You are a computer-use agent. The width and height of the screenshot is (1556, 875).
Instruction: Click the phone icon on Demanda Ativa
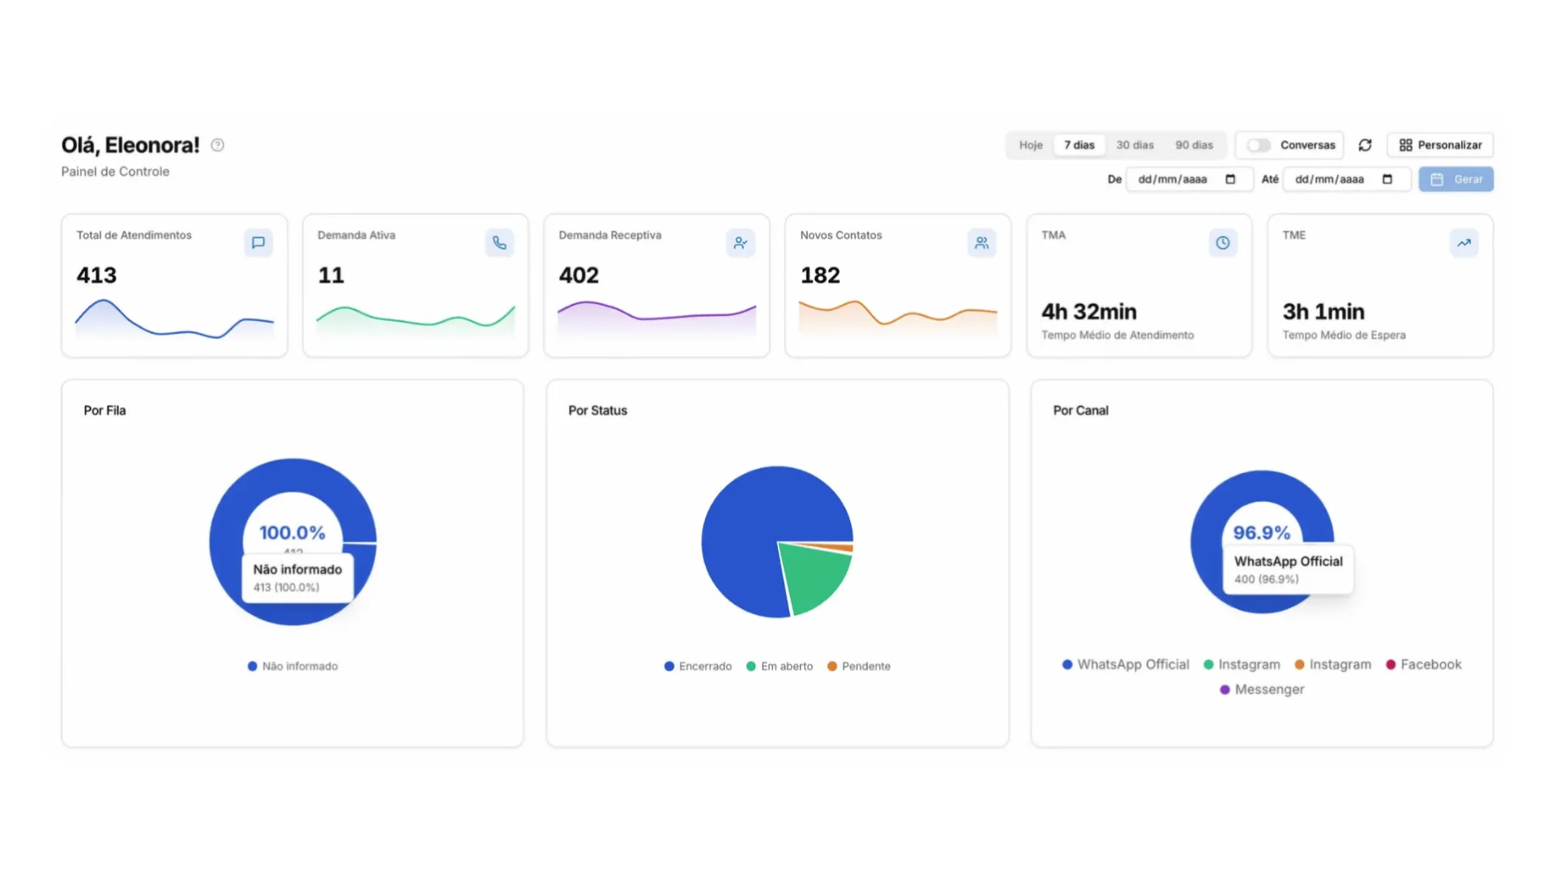(x=499, y=242)
